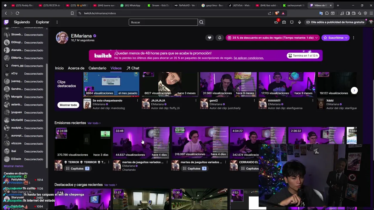This screenshot has height=210, width=374.
Task: Open the Twitch navigation more-options menu
Action: tap(57, 22)
